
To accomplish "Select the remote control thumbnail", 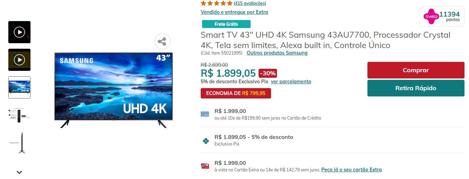I will tap(19, 115).
